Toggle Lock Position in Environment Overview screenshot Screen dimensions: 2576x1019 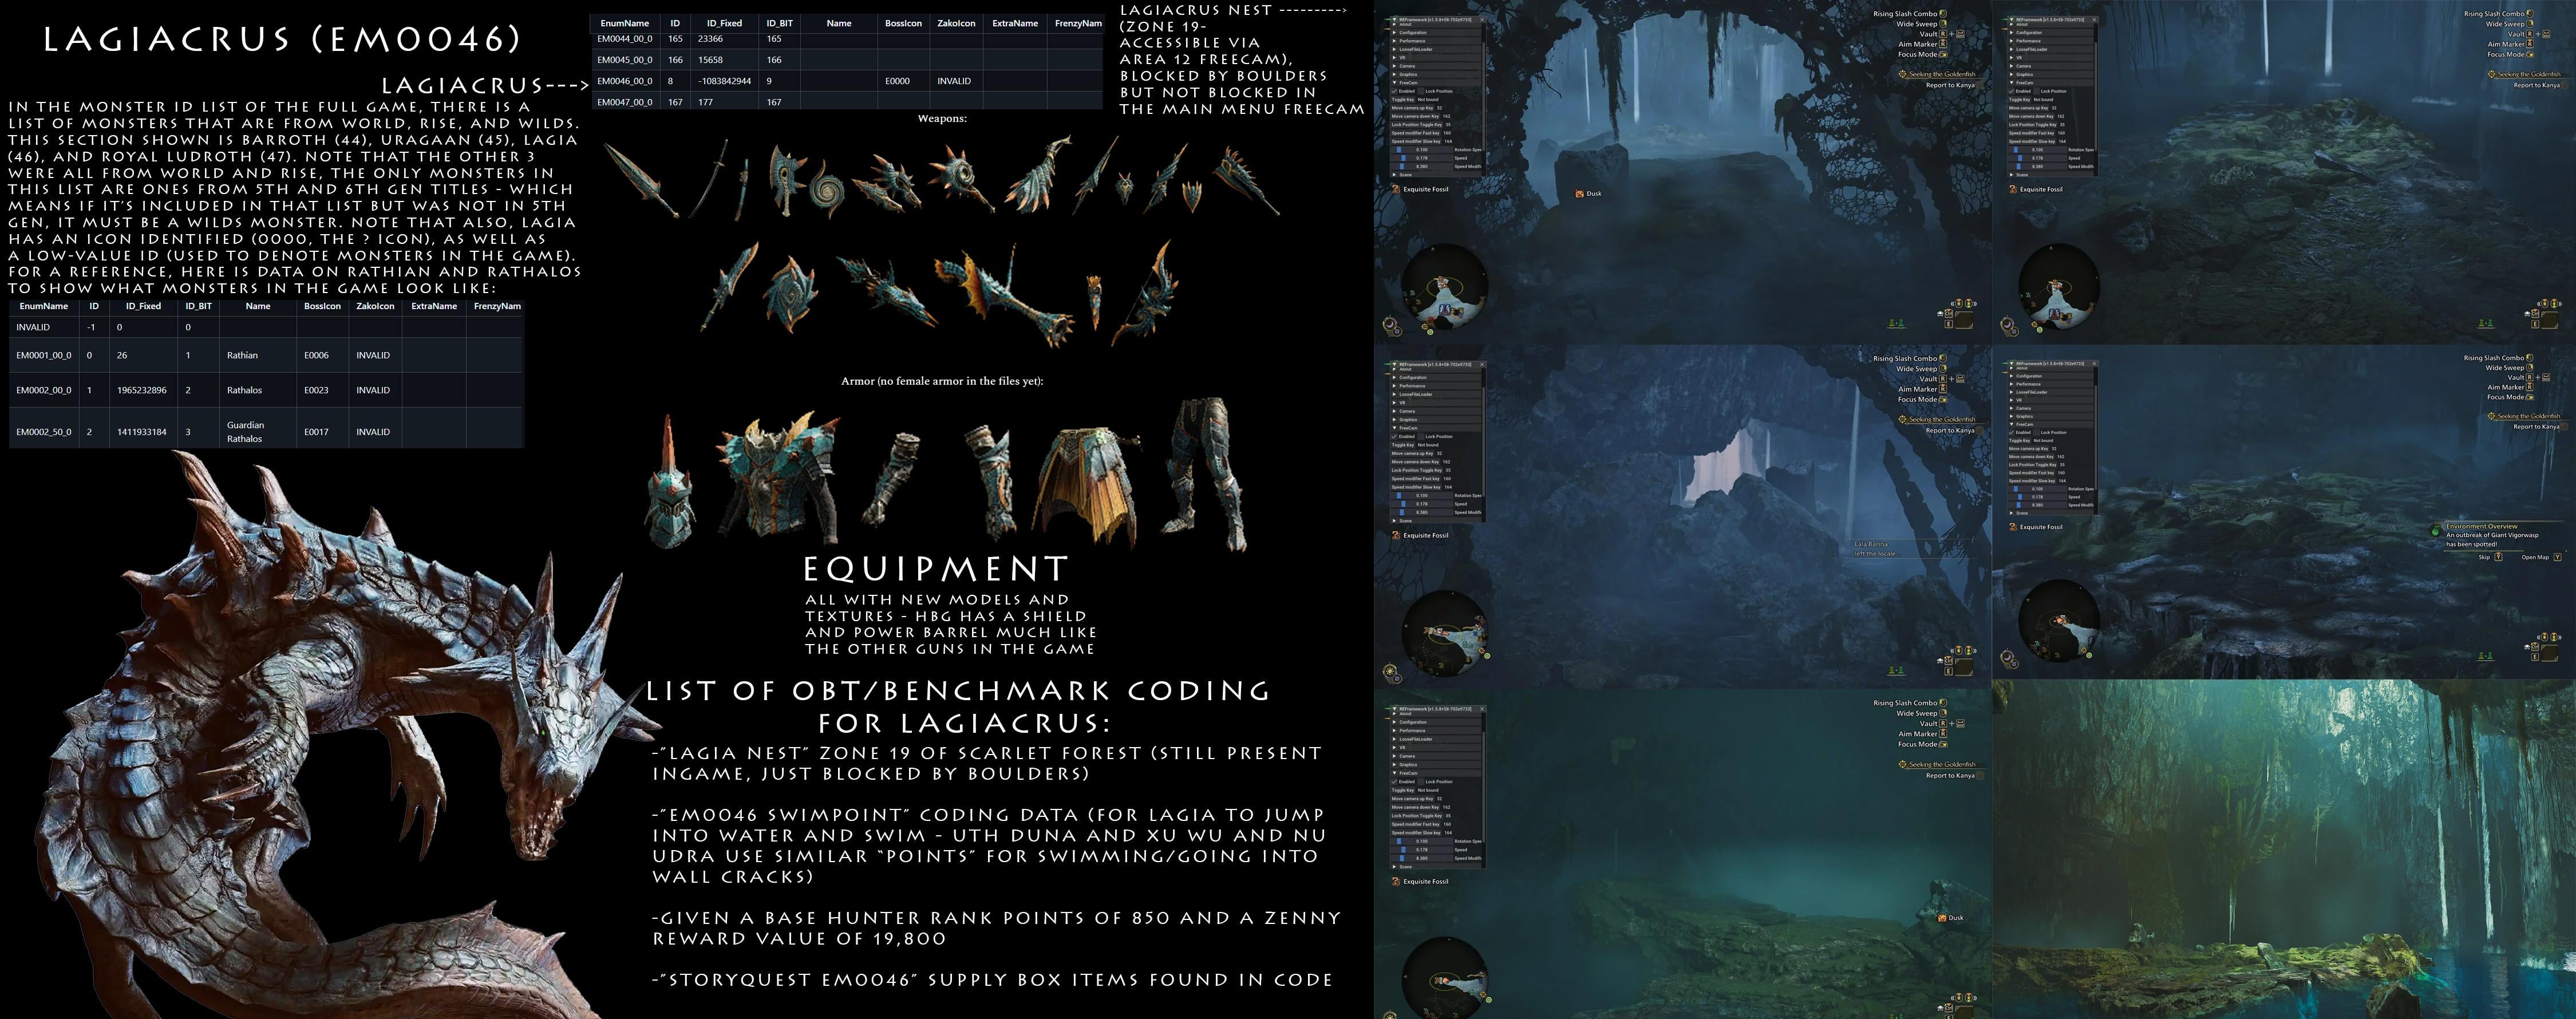2037,433
